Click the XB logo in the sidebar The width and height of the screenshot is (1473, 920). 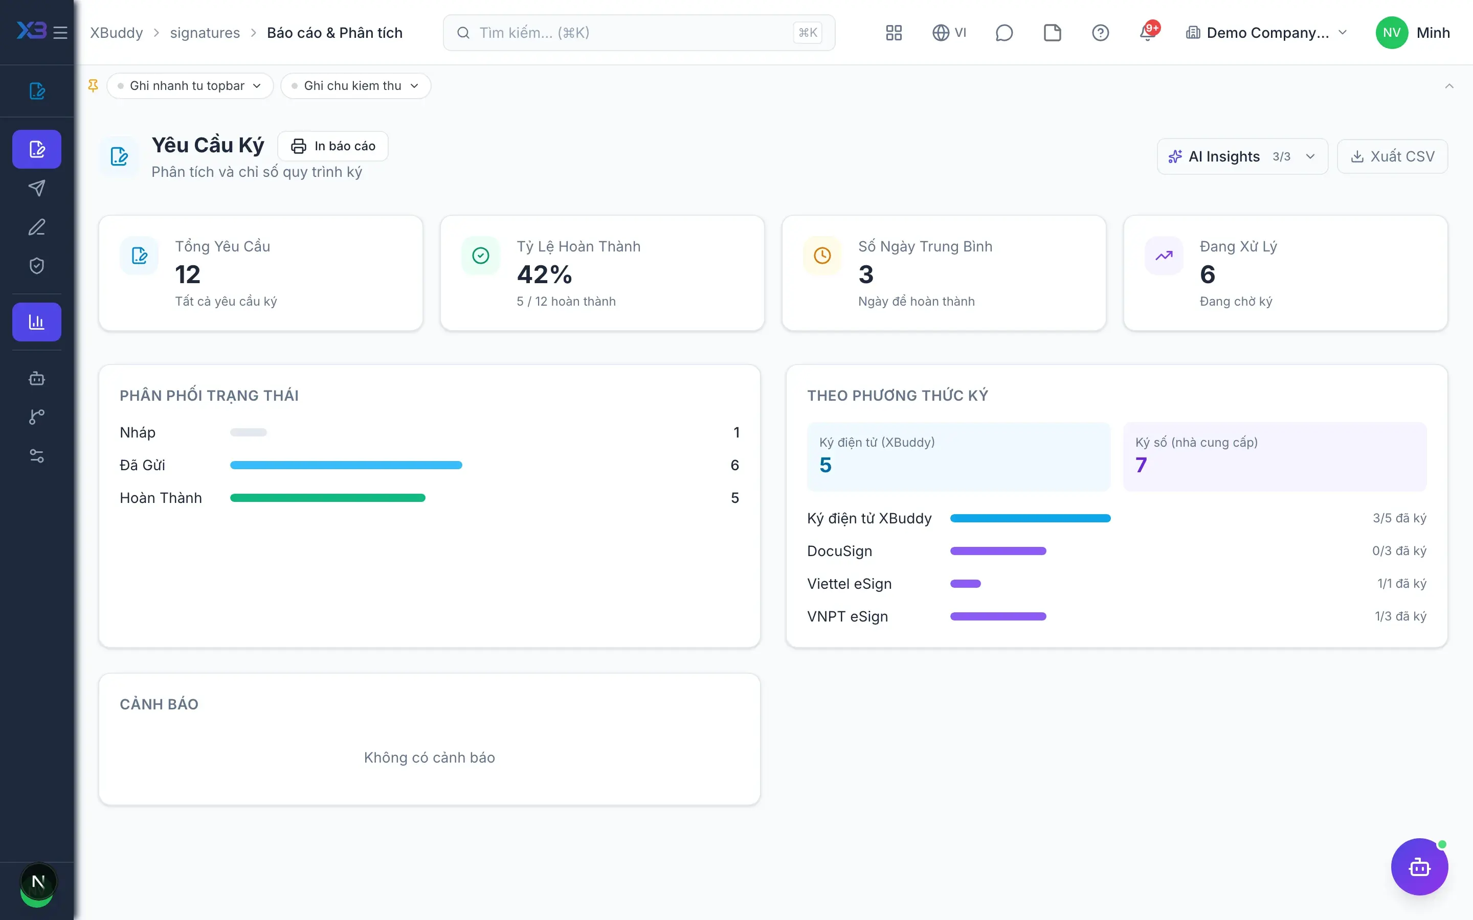tap(31, 31)
